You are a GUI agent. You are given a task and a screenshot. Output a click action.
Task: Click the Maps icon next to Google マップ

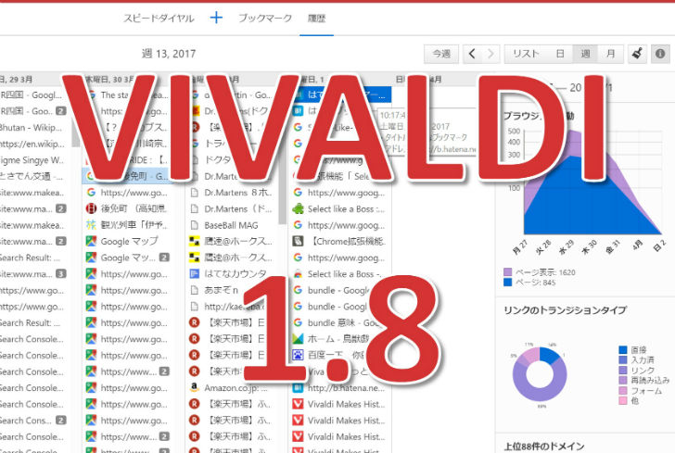[x=91, y=242]
